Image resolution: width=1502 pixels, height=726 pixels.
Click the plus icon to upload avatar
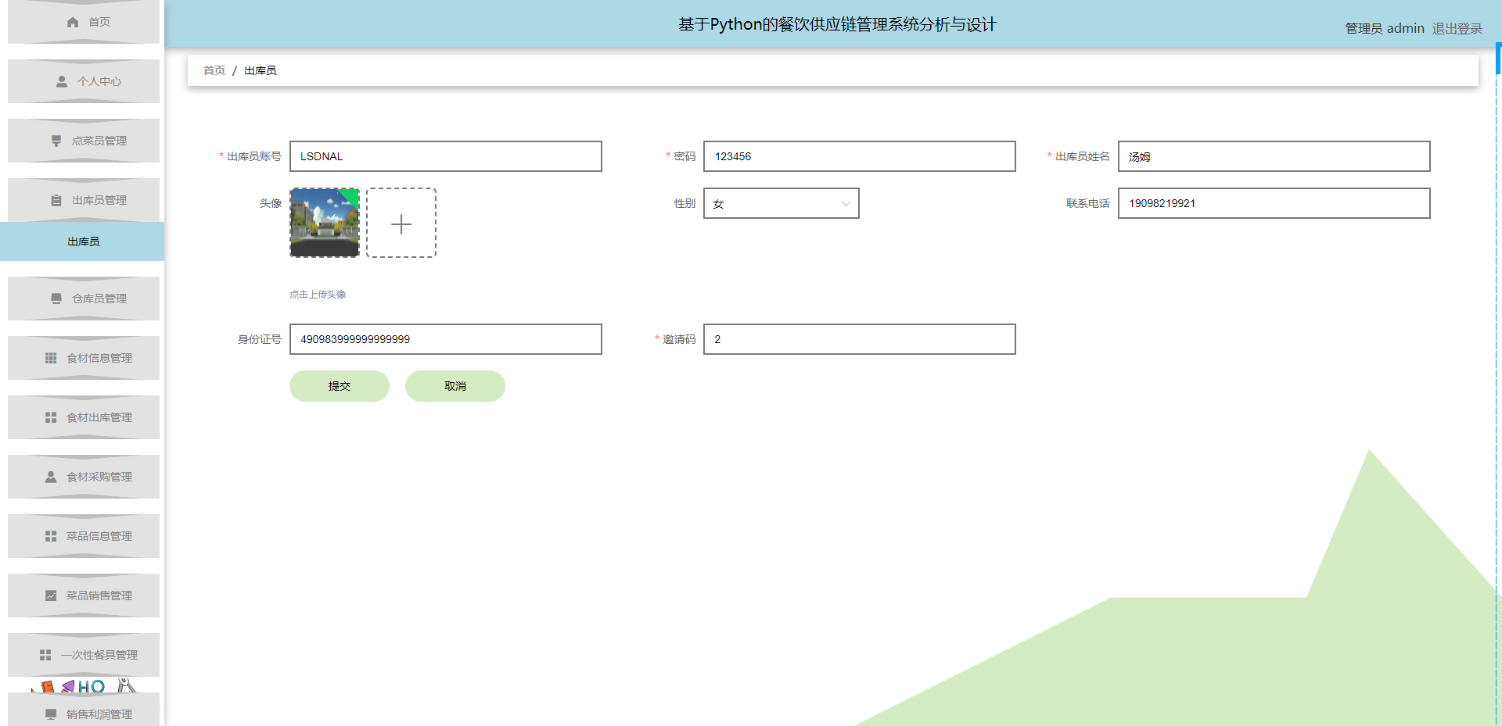(401, 224)
